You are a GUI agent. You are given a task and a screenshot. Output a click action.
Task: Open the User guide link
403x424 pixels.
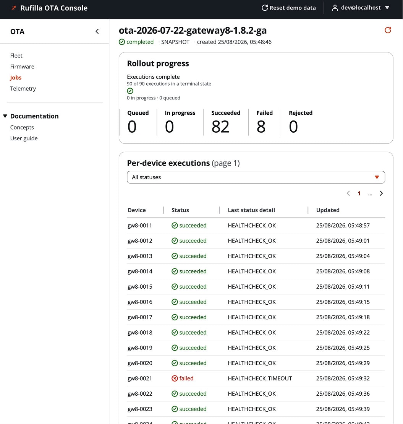coord(24,138)
